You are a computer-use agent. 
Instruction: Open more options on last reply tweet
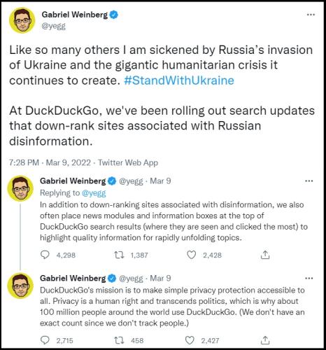pos(309,278)
